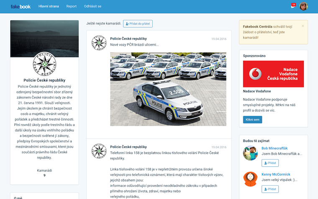318x199 pixels.
Task: Click the large Policie profile emblem
Action: (x=44, y=64)
